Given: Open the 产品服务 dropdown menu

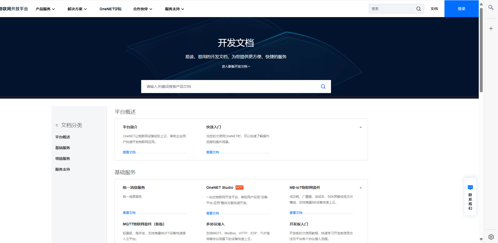Looking at the screenshot, I should pyautogui.click(x=45, y=9).
